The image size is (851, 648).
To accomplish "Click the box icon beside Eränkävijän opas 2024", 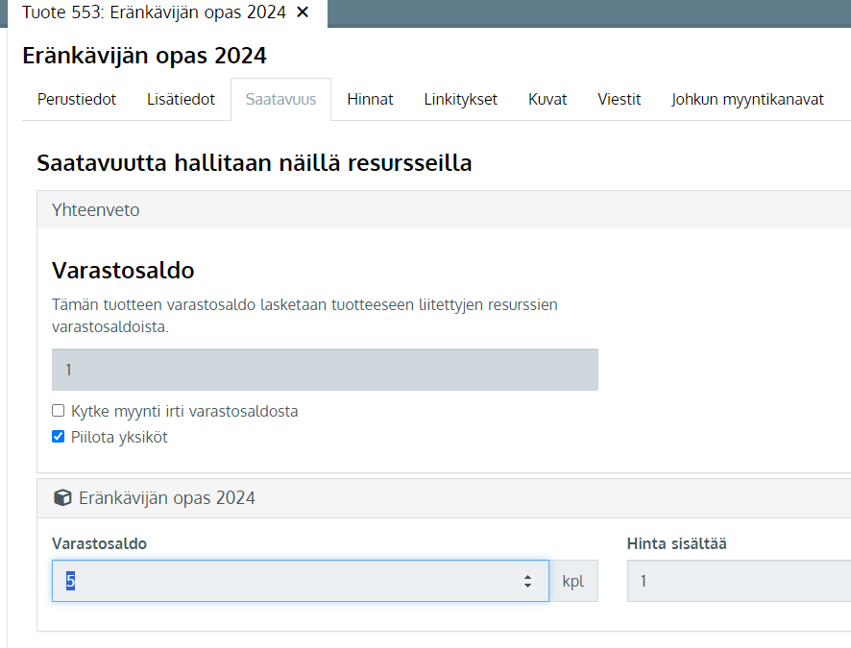I will pyautogui.click(x=62, y=498).
